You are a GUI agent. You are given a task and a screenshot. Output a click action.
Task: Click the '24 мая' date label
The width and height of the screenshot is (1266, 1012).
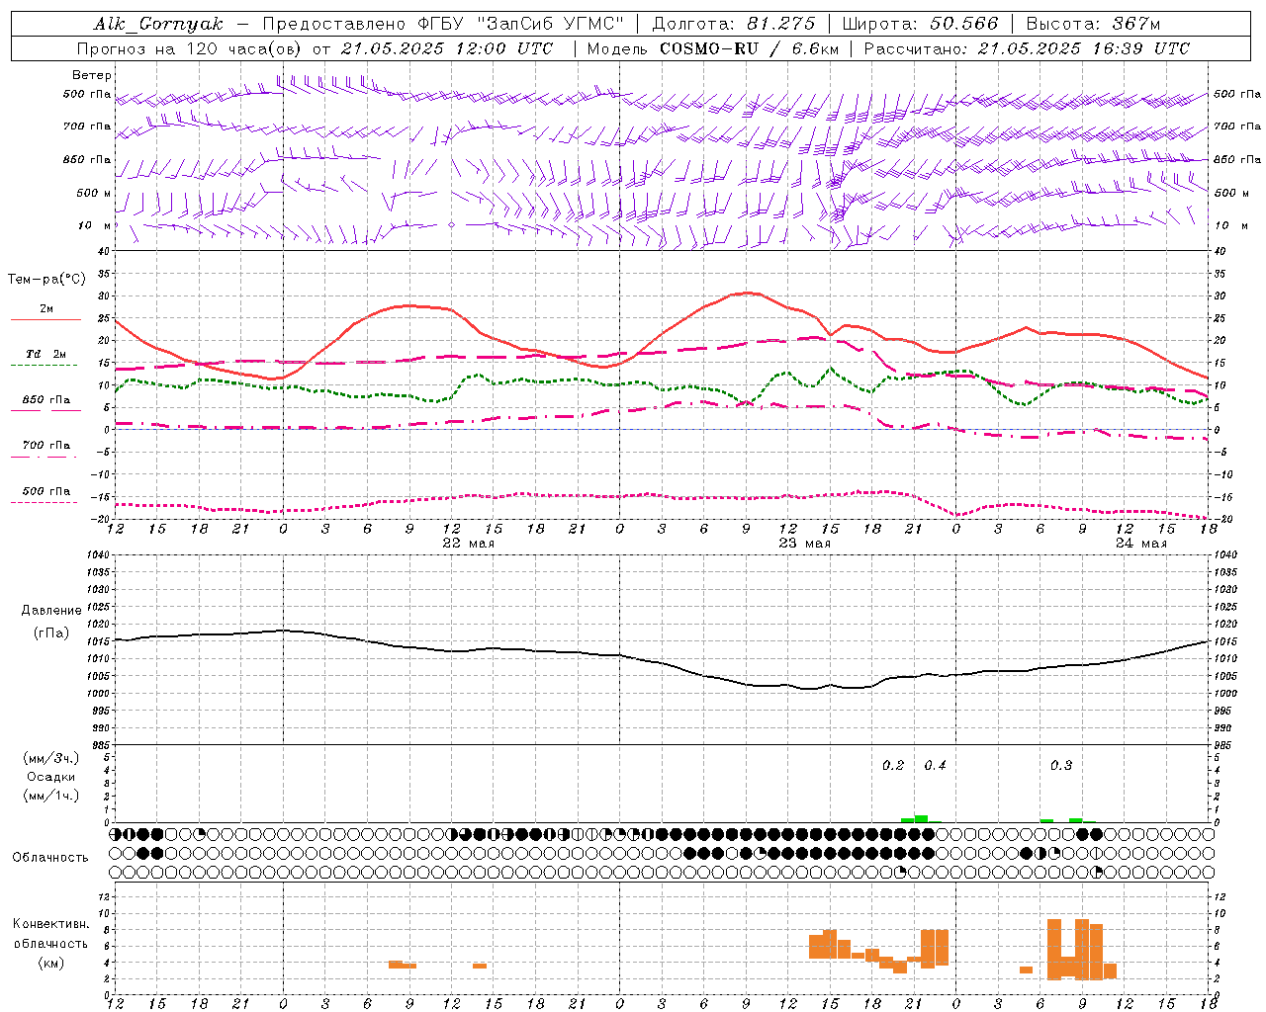(x=1140, y=543)
